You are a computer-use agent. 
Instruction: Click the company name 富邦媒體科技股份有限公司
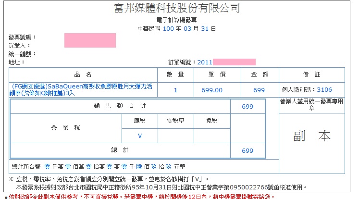177,8
